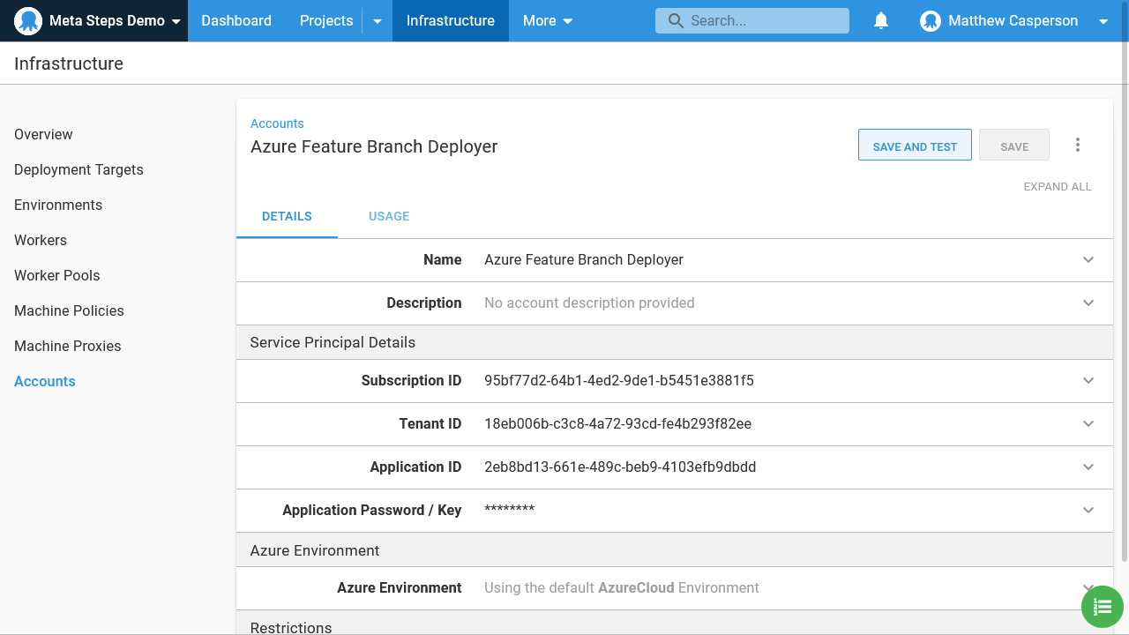Screen dimensions: 1129x635
Task: Open the Projects dropdown arrow
Action: [x=378, y=21]
